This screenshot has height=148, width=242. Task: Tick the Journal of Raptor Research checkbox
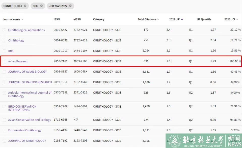pos(4,82)
